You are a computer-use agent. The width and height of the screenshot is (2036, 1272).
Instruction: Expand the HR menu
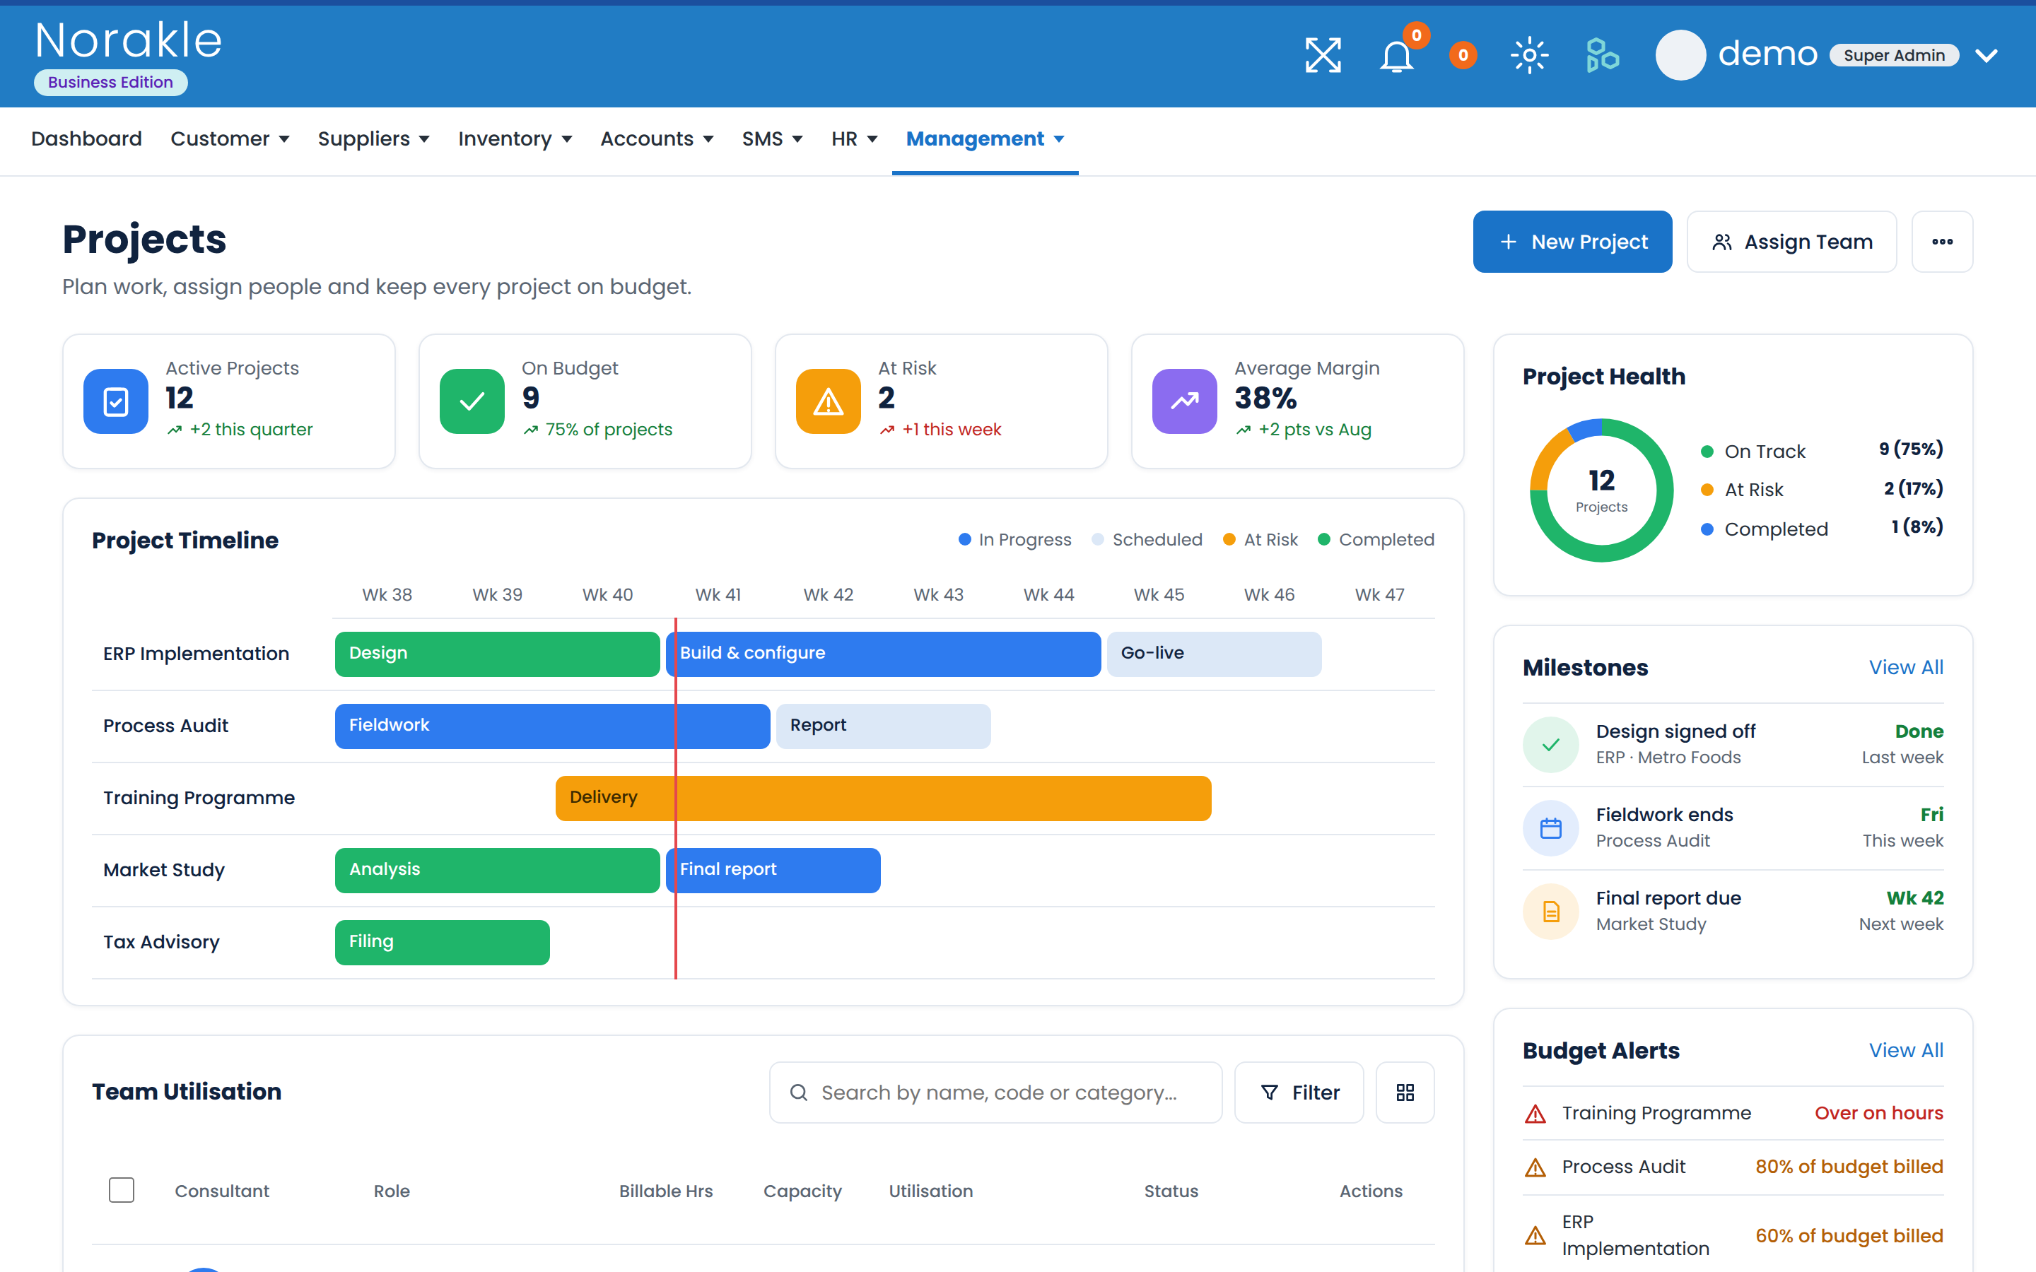[854, 139]
